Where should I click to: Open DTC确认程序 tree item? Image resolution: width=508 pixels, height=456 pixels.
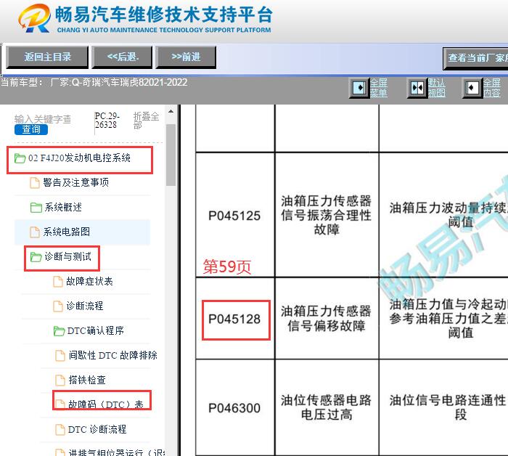(x=96, y=331)
